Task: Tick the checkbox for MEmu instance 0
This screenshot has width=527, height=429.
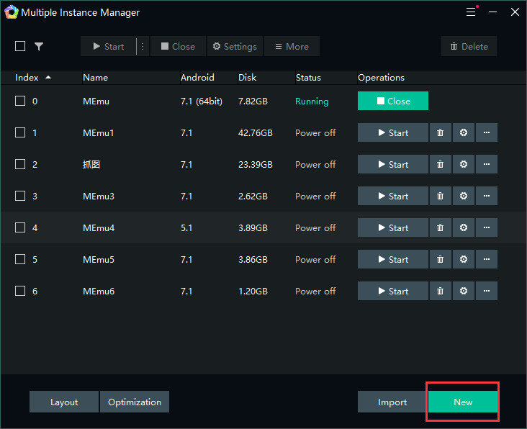Action: click(20, 101)
